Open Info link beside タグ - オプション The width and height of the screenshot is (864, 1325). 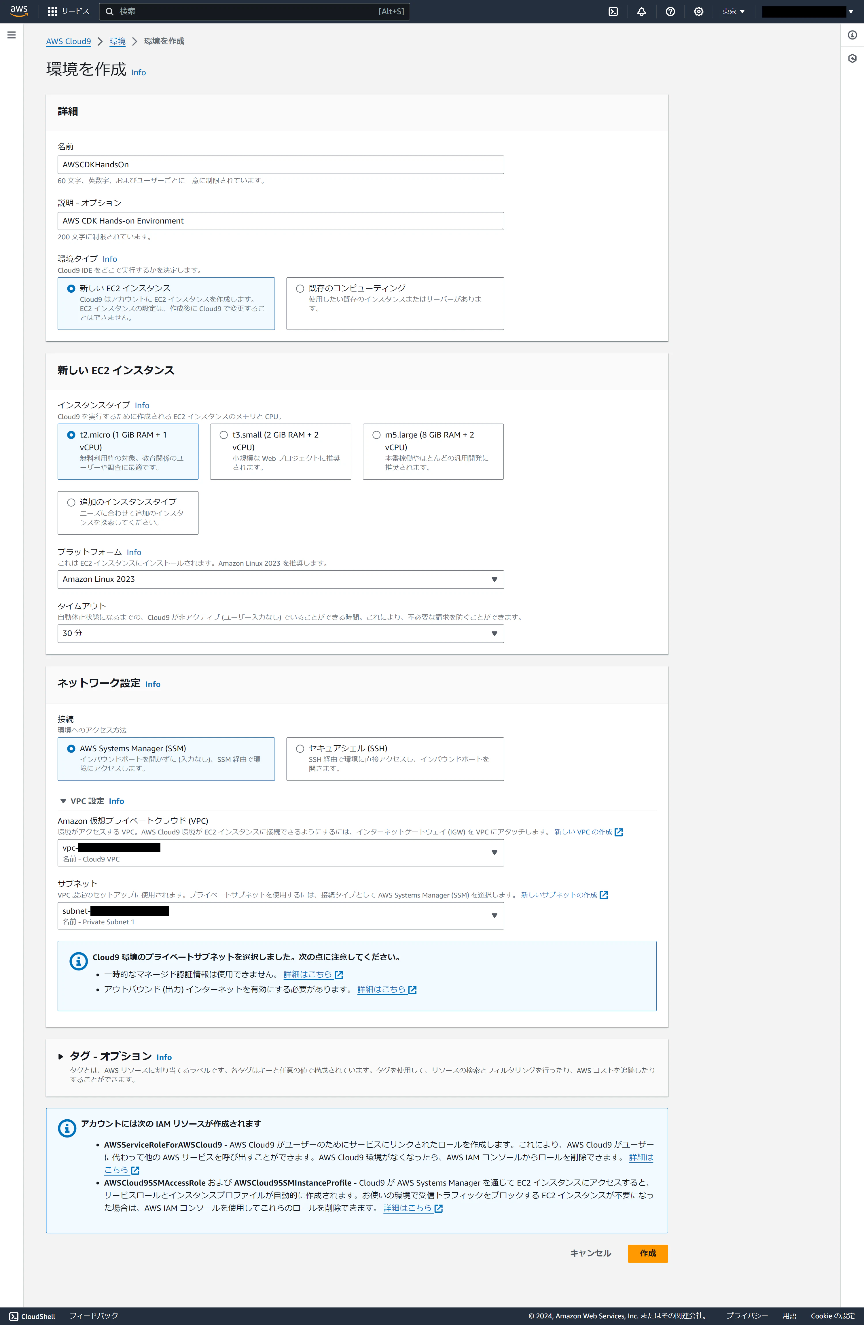click(x=164, y=1057)
